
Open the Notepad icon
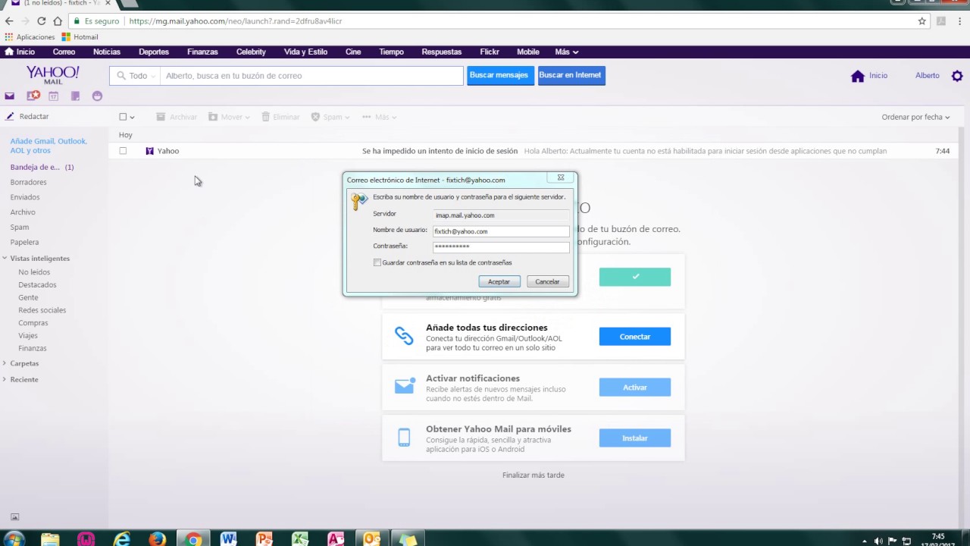tap(75, 96)
